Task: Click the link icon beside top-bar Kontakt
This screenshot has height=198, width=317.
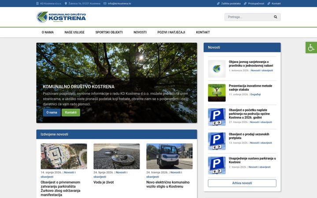Action: pos(269,4)
